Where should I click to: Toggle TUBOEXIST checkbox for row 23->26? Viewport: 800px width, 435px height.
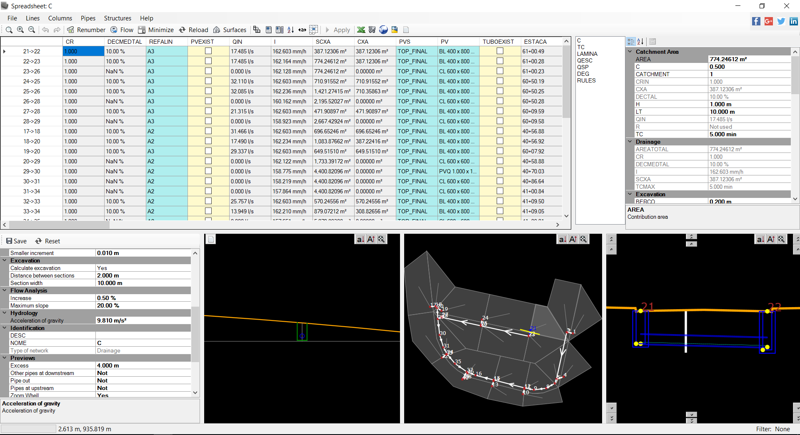point(500,71)
